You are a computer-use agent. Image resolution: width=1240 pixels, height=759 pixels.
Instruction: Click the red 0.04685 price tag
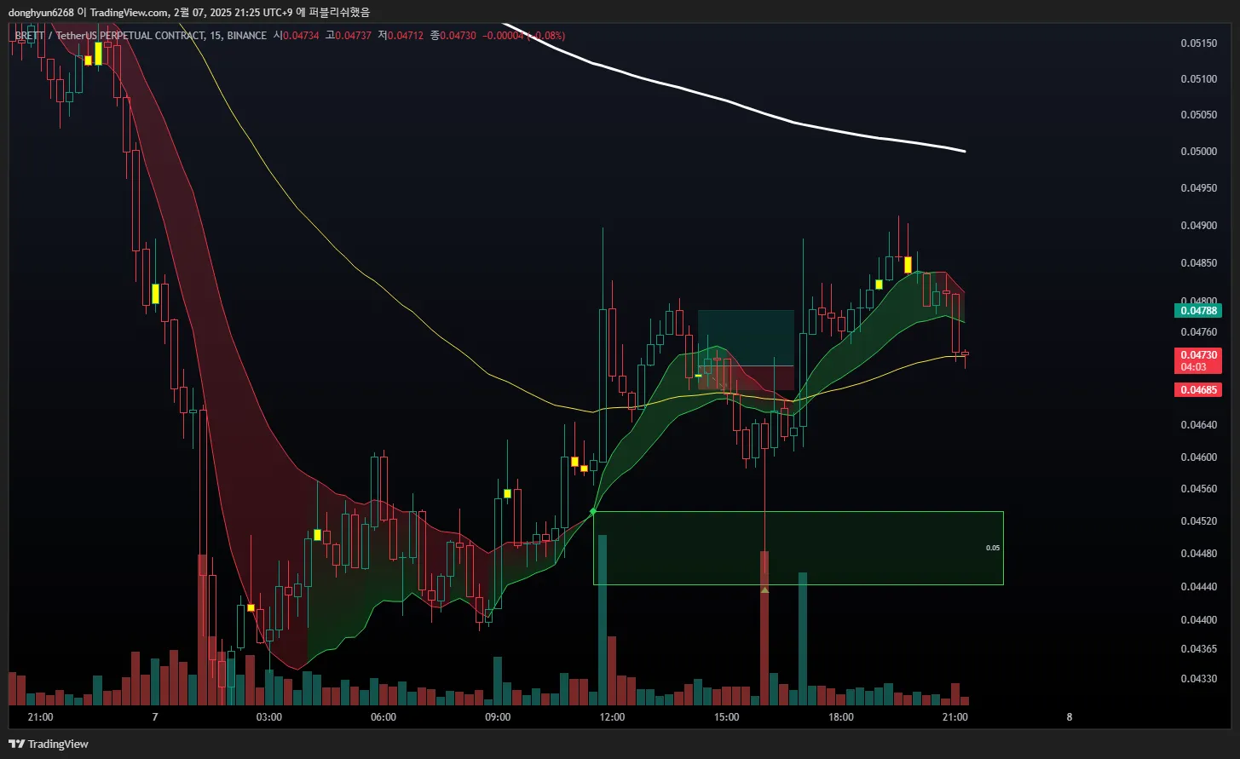point(1198,390)
